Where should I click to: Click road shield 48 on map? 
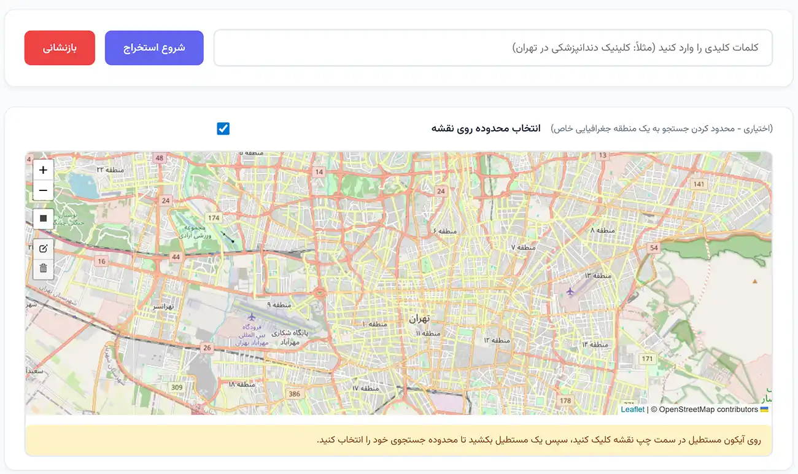pyautogui.click(x=160, y=158)
